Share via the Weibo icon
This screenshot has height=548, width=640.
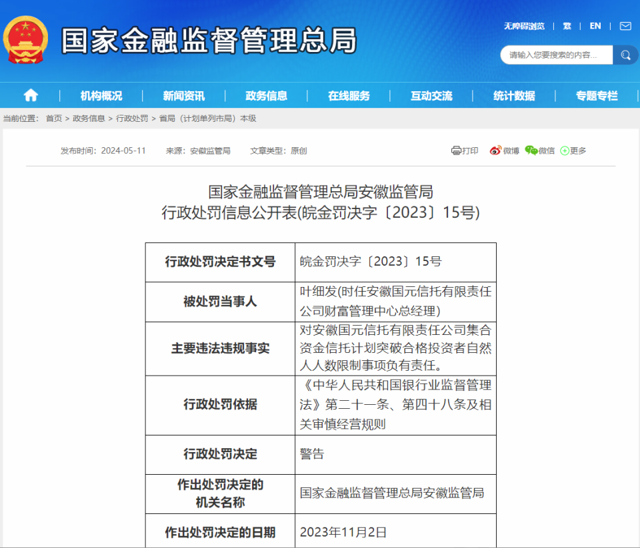tap(495, 150)
